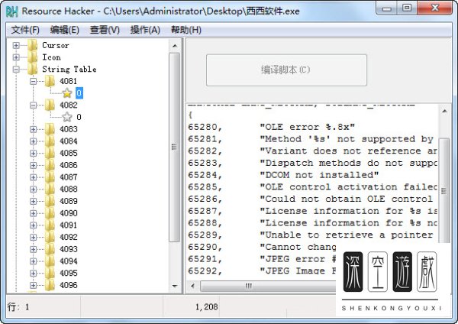Open the 编辑(E) menu

click(65, 30)
